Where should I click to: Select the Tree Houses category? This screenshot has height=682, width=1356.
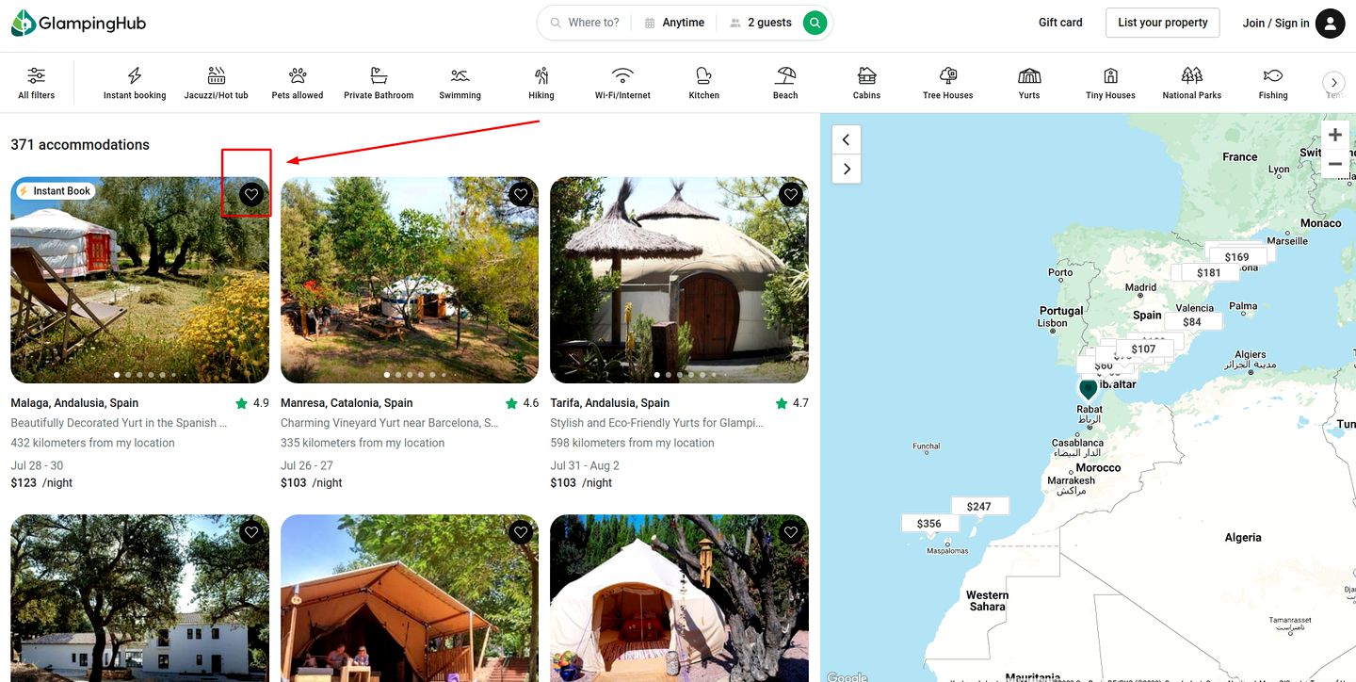point(948,83)
